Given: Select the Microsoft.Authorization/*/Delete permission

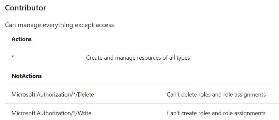Looking at the screenshot, I should pos(53,95).
